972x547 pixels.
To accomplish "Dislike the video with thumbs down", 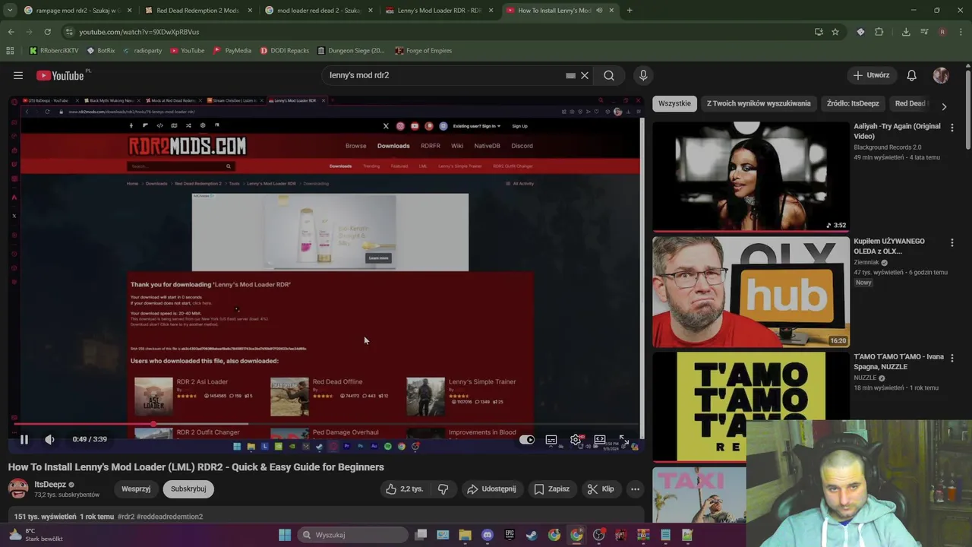I will (x=443, y=489).
